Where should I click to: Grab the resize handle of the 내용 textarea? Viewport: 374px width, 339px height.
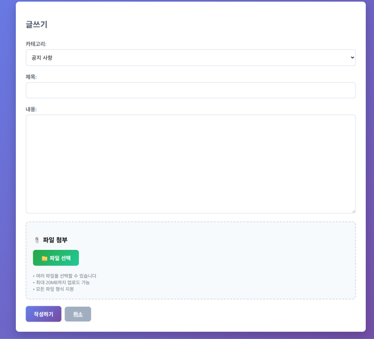tap(352, 210)
